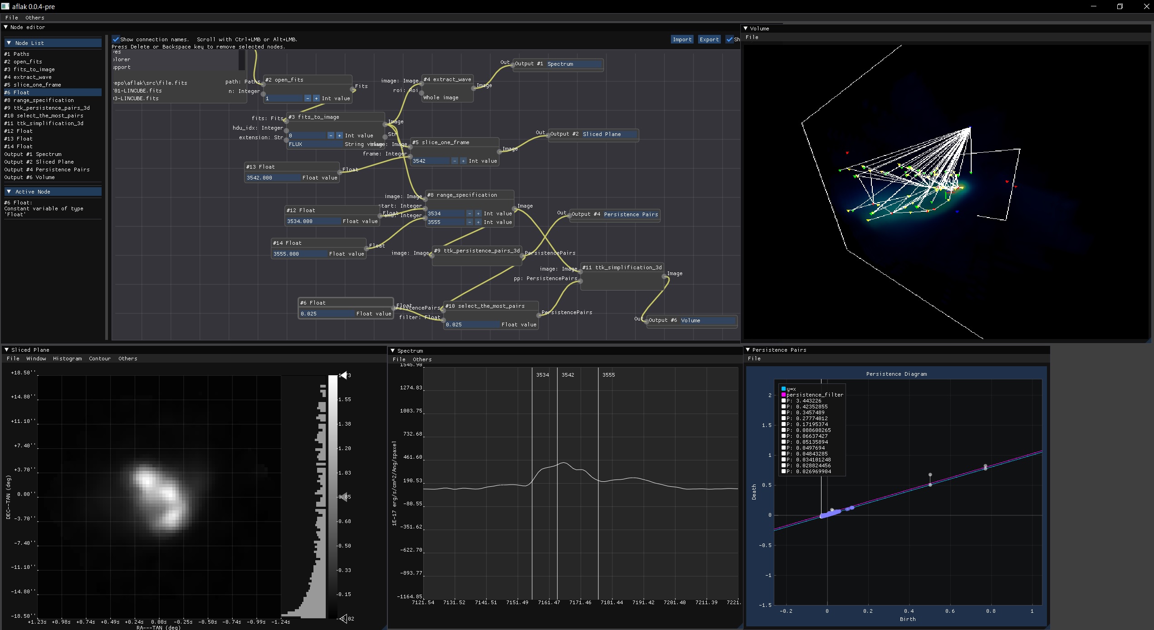Click the upper colorbar limit slider handle
Screen dimensions: 1154x630
pos(344,375)
